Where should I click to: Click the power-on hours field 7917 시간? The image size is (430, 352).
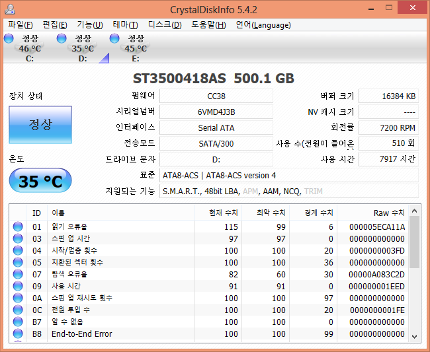point(388,160)
